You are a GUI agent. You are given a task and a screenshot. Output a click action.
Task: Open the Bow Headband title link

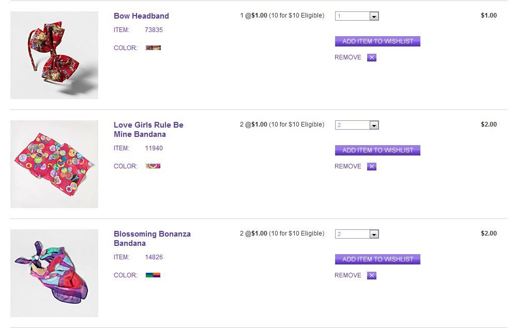[x=141, y=16]
